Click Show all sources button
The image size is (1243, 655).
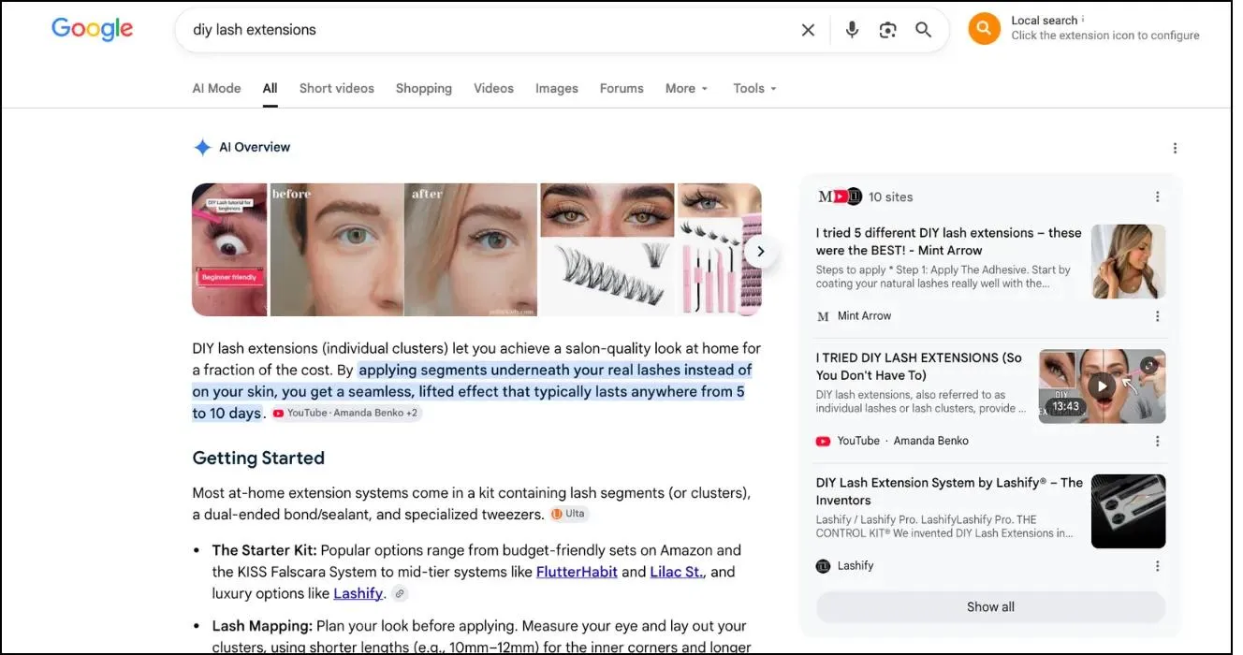[x=990, y=607]
